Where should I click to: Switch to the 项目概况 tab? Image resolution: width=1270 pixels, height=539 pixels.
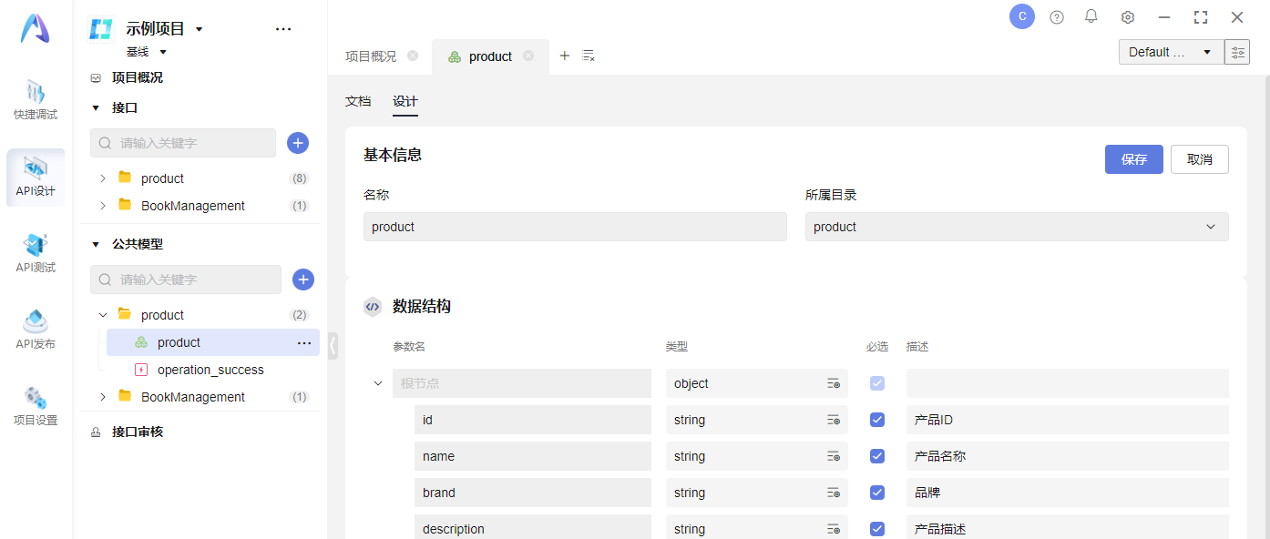coord(371,56)
